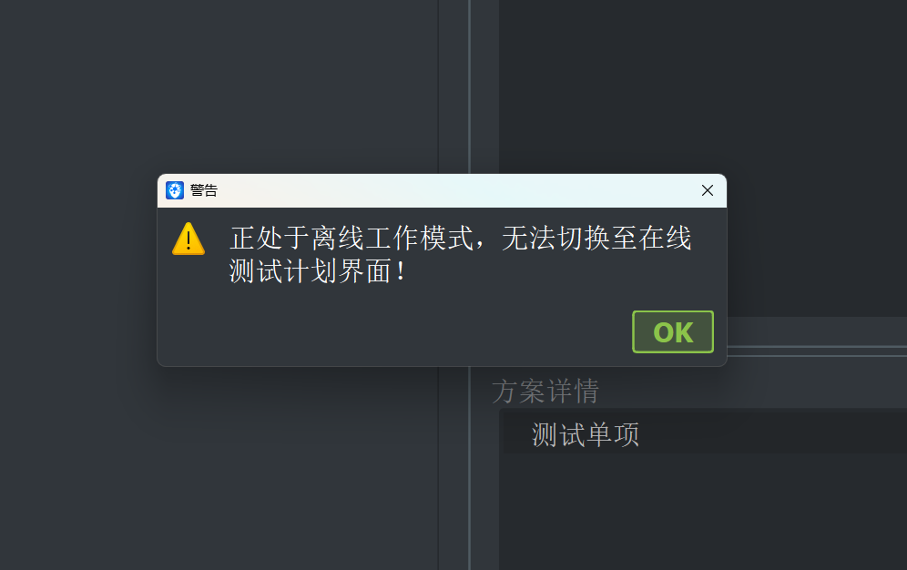Click the empty left dark panel
Viewport: 907px width, 570px height.
[x=219, y=87]
